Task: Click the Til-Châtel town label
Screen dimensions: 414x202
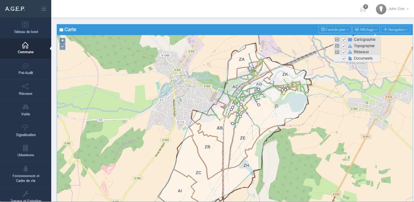Action: tap(378, 116)
